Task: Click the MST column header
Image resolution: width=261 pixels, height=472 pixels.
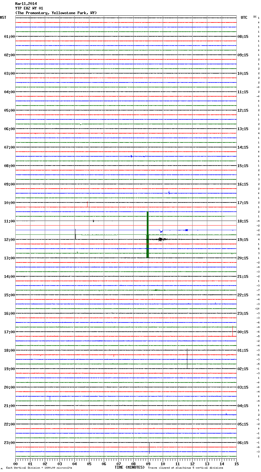Action: [x=3, y=18]
